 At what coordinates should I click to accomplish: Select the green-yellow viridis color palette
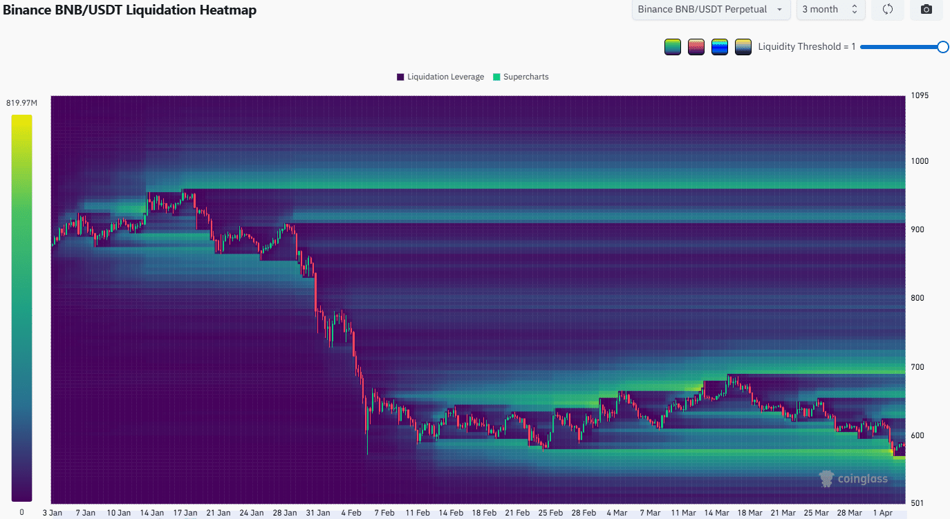tap(672, 46)
